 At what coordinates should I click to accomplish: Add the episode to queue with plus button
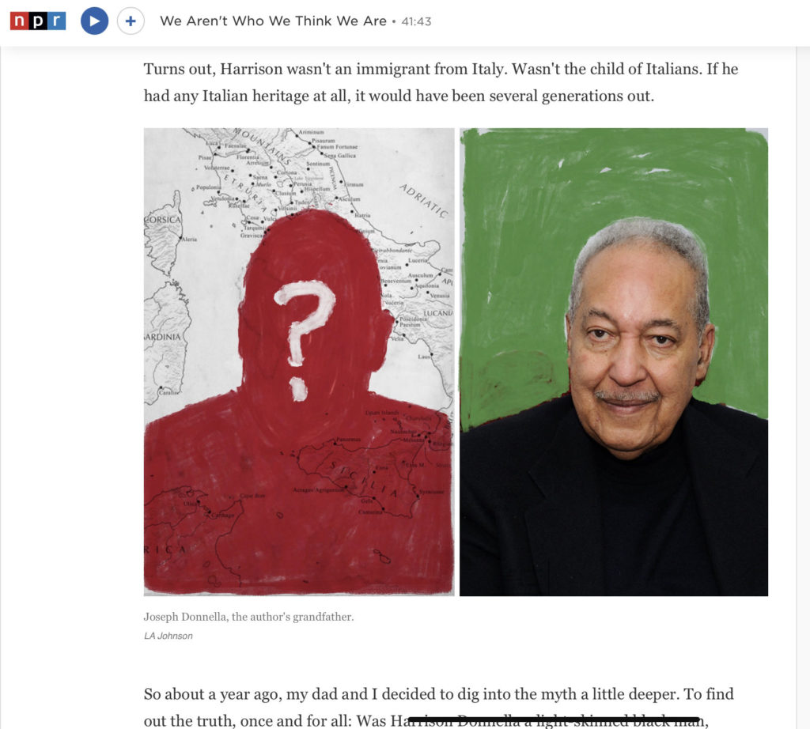click(131, 21)
